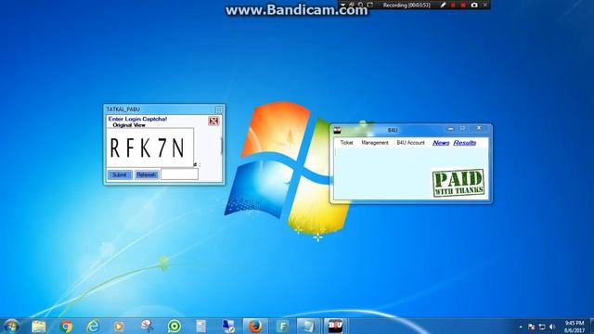Open File Explorer from the taskbar
Screen dimensions: 594x334
pos(39,326)
